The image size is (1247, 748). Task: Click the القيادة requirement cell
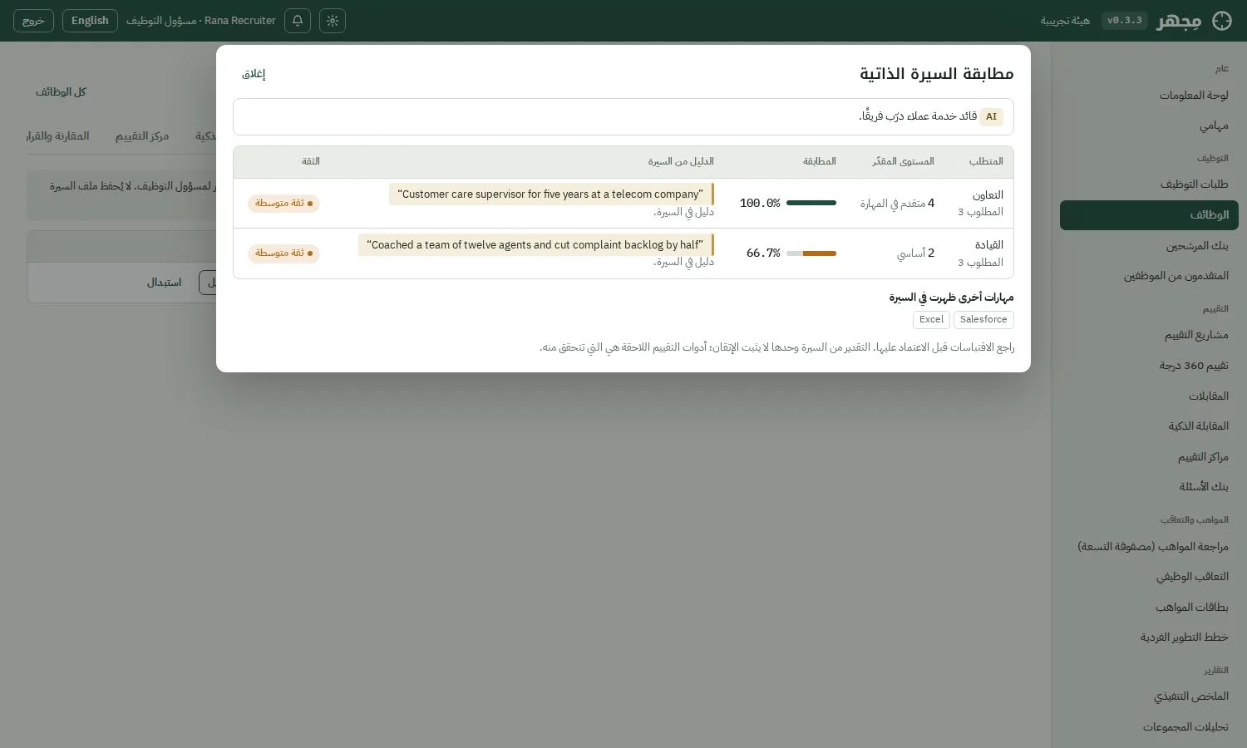click(x=980, y=253)
